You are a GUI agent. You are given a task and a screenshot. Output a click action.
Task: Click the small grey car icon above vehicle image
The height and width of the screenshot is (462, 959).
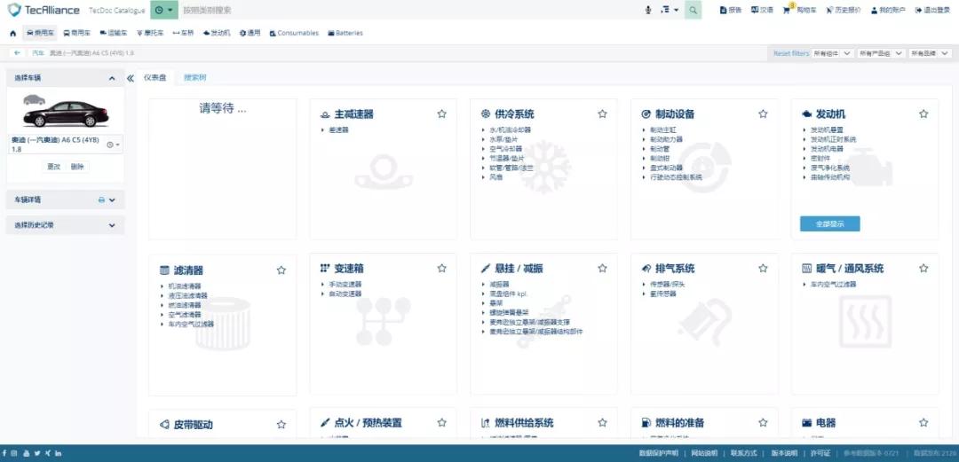coord(35,99)
